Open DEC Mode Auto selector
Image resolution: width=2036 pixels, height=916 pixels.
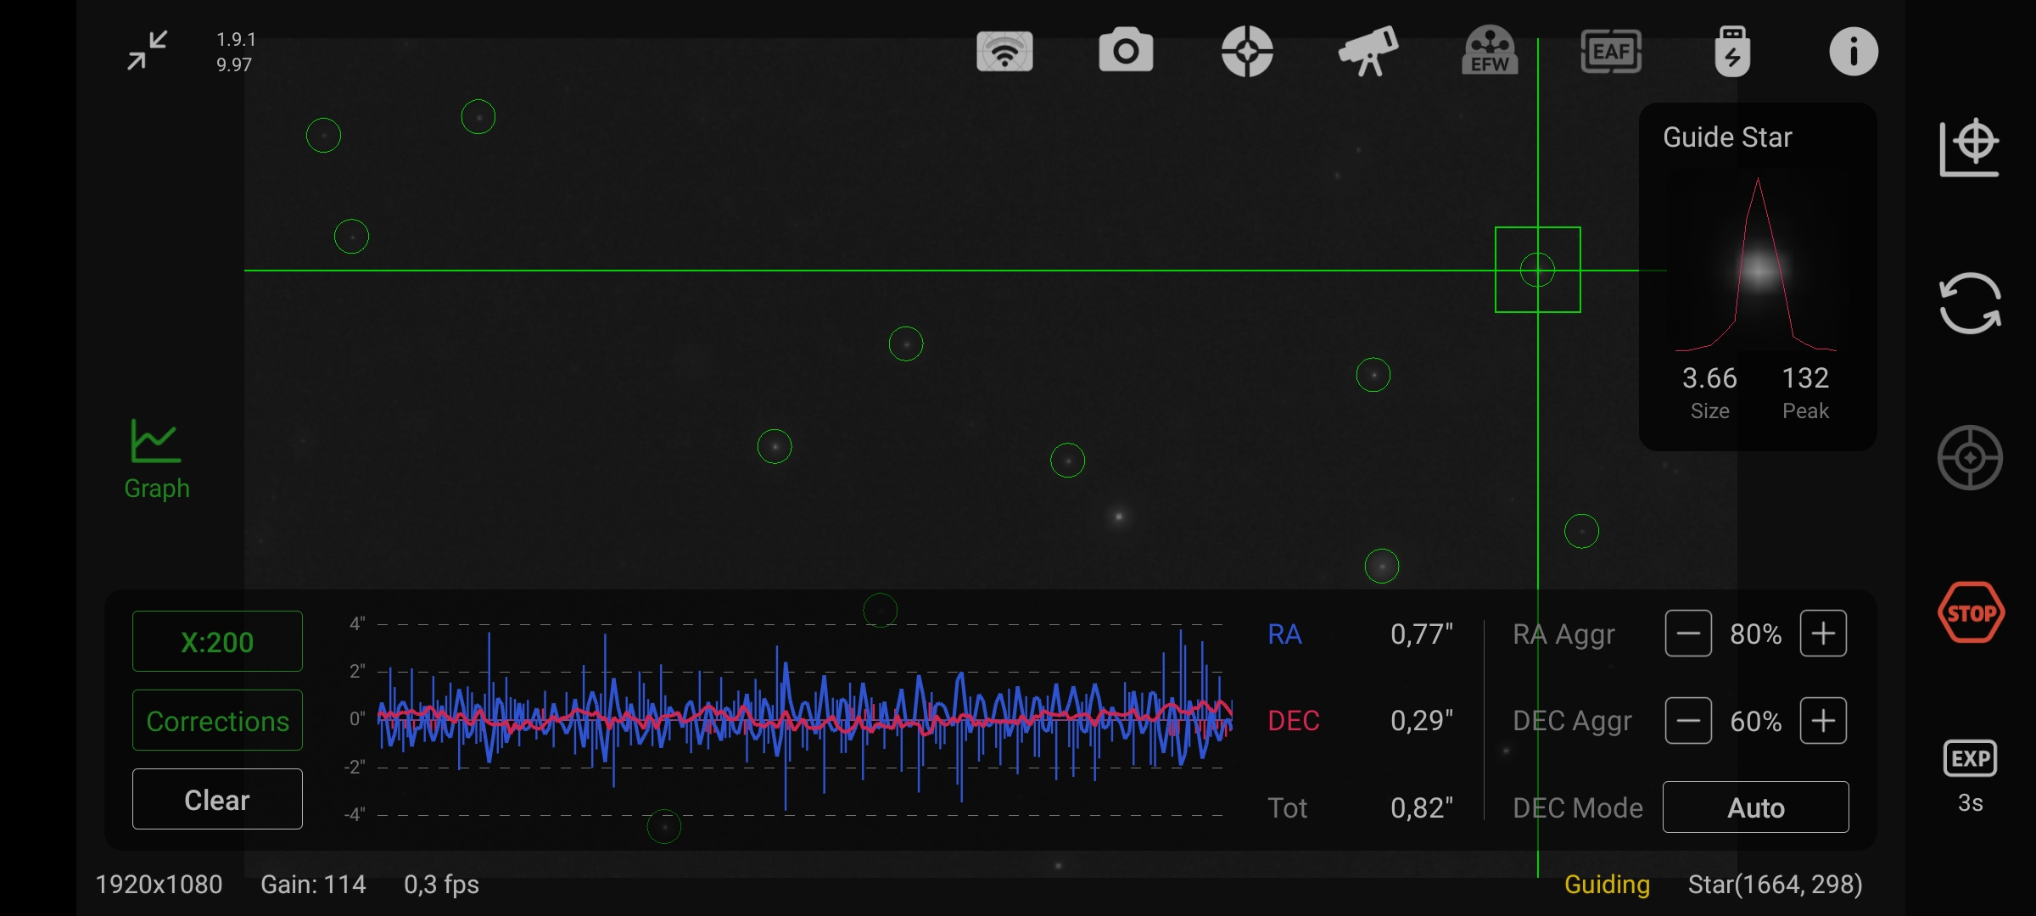click(1755, 807)
